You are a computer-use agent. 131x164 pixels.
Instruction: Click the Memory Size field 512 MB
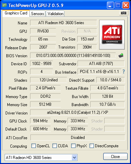[45, 104]
